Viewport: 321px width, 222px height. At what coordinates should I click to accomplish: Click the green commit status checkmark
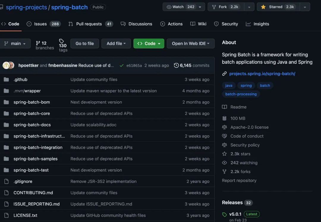pyautogui.click(x=122, y=65)
